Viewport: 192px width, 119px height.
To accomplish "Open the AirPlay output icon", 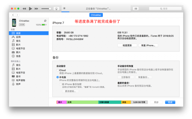I will click(x=56, y=9).
